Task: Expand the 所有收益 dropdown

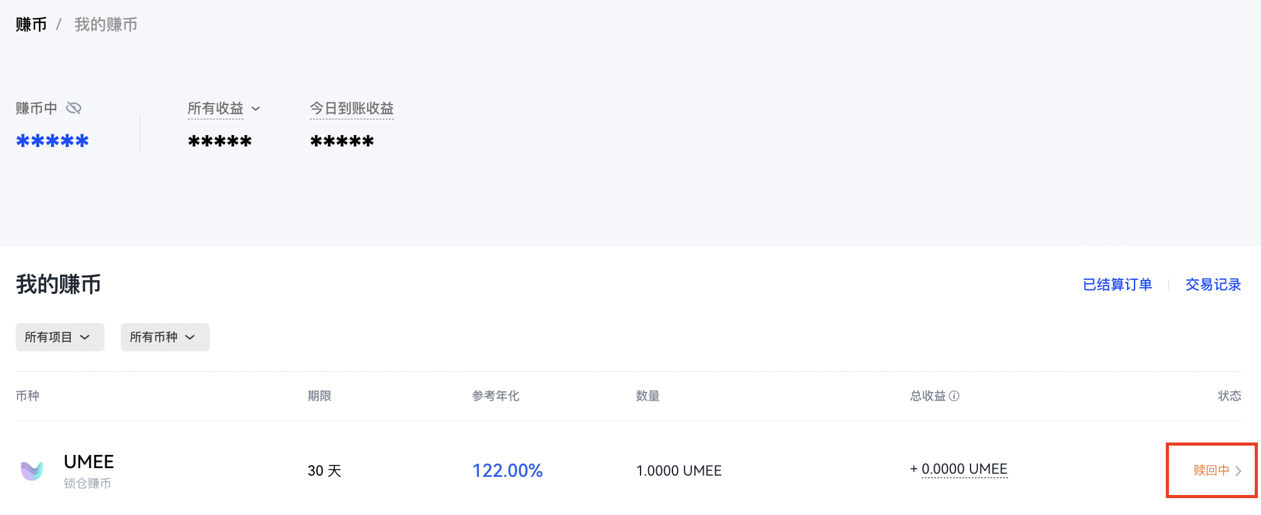Action: pos(255,109)
